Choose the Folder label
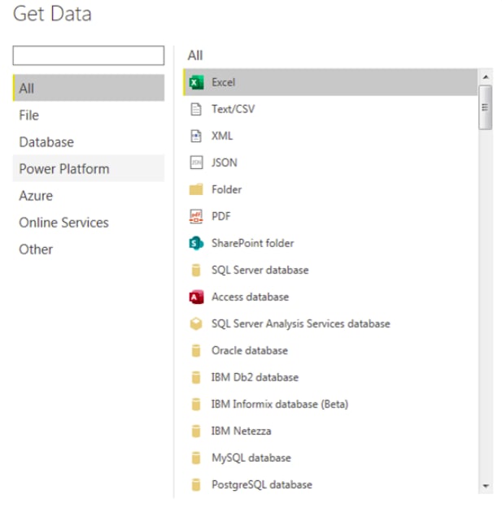 coord(226,189)
